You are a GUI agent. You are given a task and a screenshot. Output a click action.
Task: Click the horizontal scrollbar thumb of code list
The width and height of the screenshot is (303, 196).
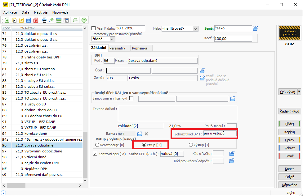coord(16,185)
